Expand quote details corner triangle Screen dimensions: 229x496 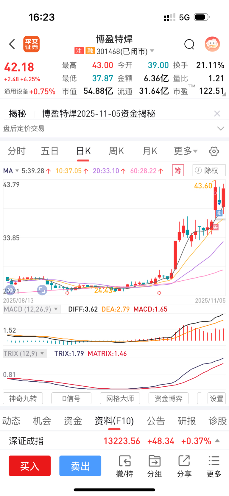coord(224,94)
